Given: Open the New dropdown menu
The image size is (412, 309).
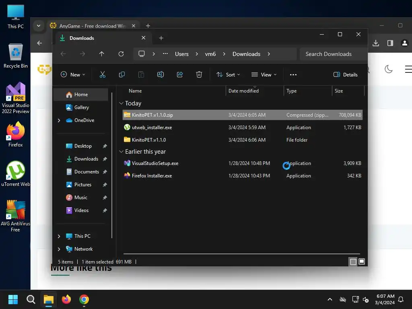Looking at the screenshot, I should (73, 74).
